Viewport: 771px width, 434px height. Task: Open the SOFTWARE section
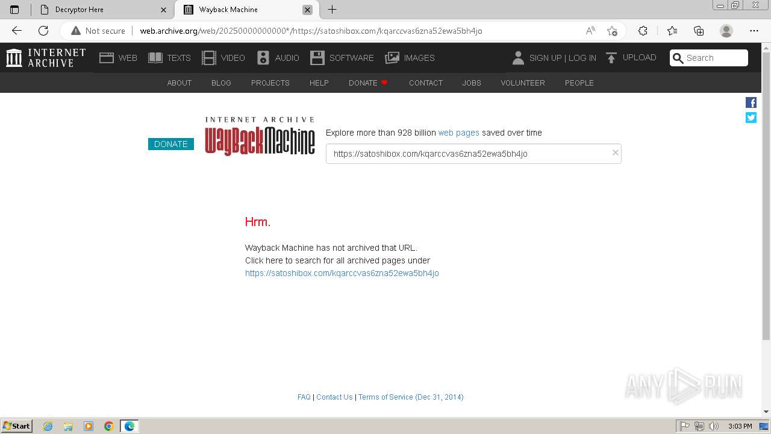pos(342,58)
